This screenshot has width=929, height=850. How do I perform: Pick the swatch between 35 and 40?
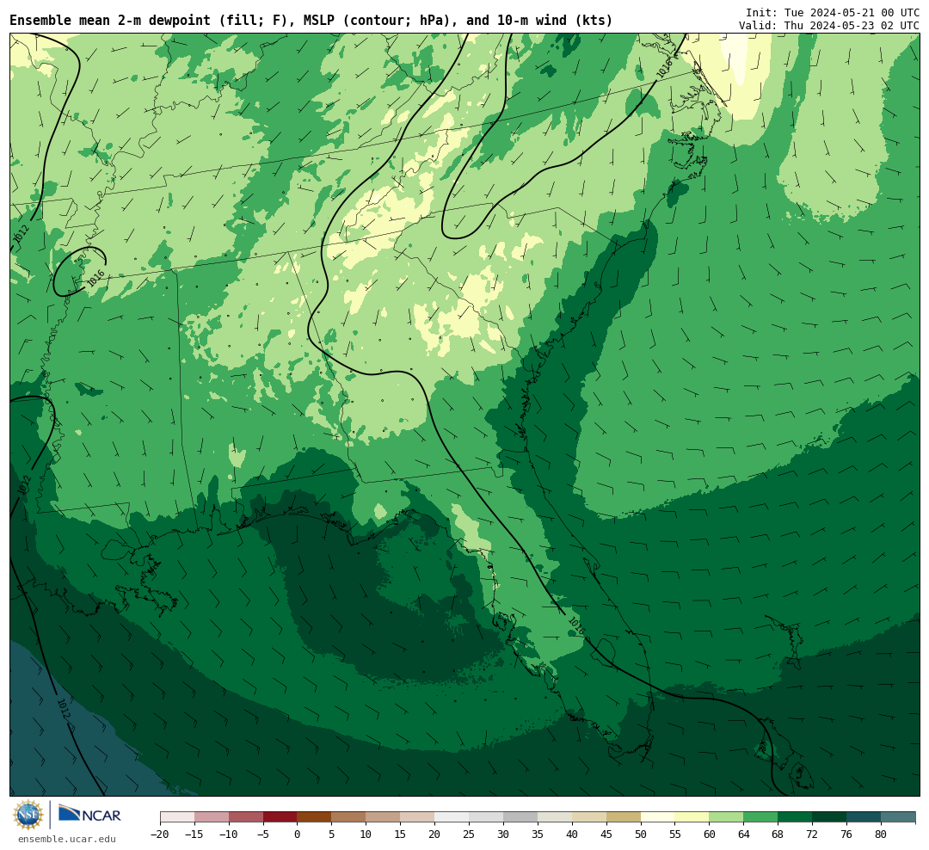555,817
